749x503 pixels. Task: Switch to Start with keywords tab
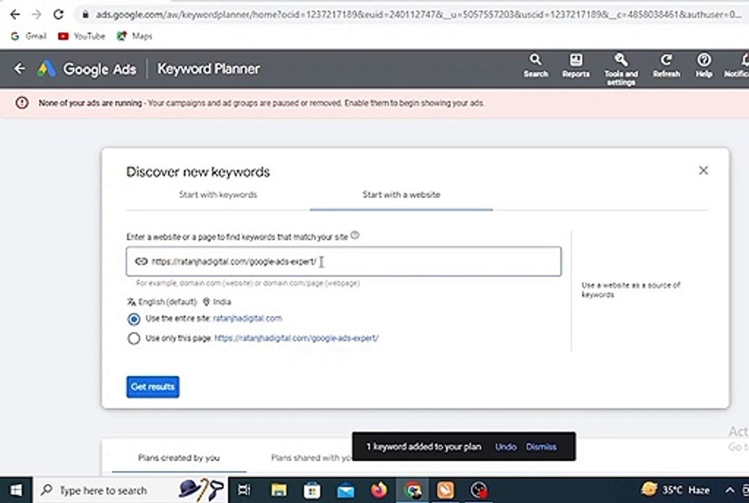pos(217,195)
